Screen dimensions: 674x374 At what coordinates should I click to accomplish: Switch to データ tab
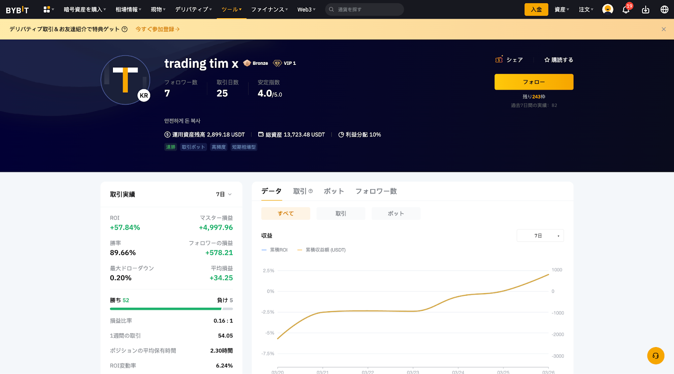pos(271,191)
